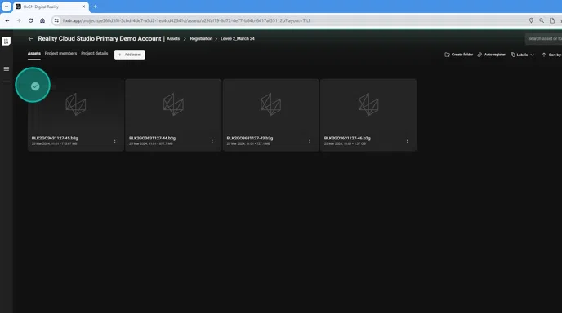Click file name BLK2GO3631127-43.b2g
This screenshot has width=562, height=313.
click(250, 138)
